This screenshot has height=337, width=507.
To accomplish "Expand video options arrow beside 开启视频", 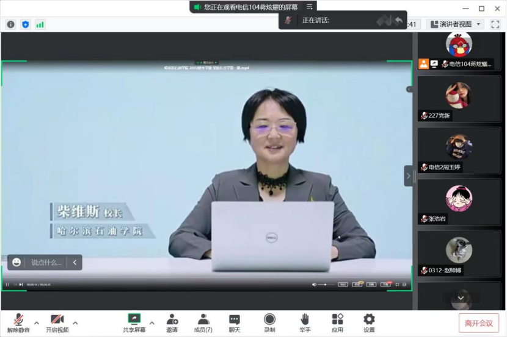I will click(x=75, y=322).
